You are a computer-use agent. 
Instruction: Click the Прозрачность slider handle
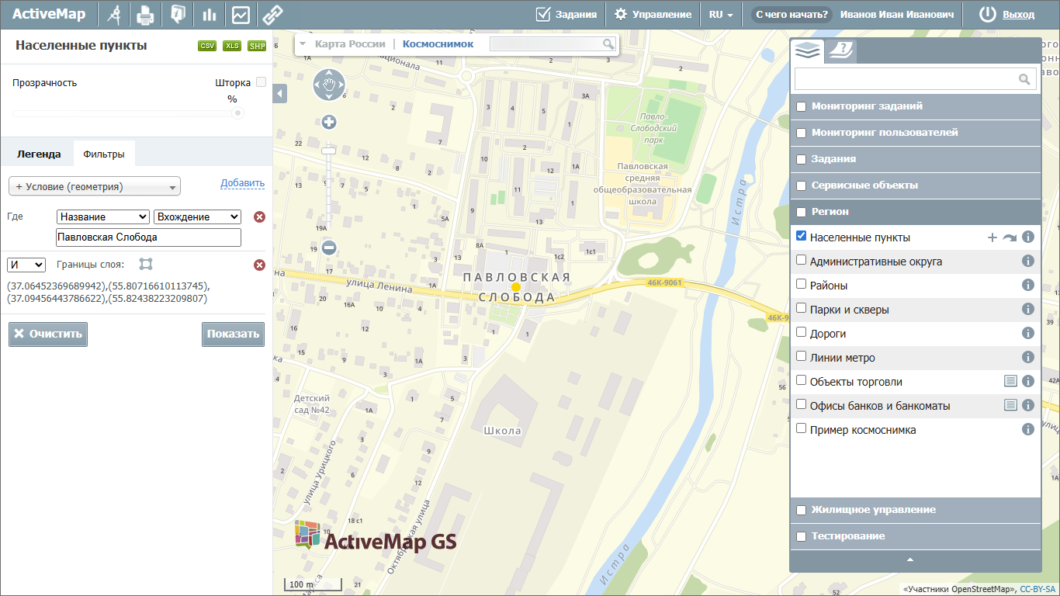(x=238, y=113)
